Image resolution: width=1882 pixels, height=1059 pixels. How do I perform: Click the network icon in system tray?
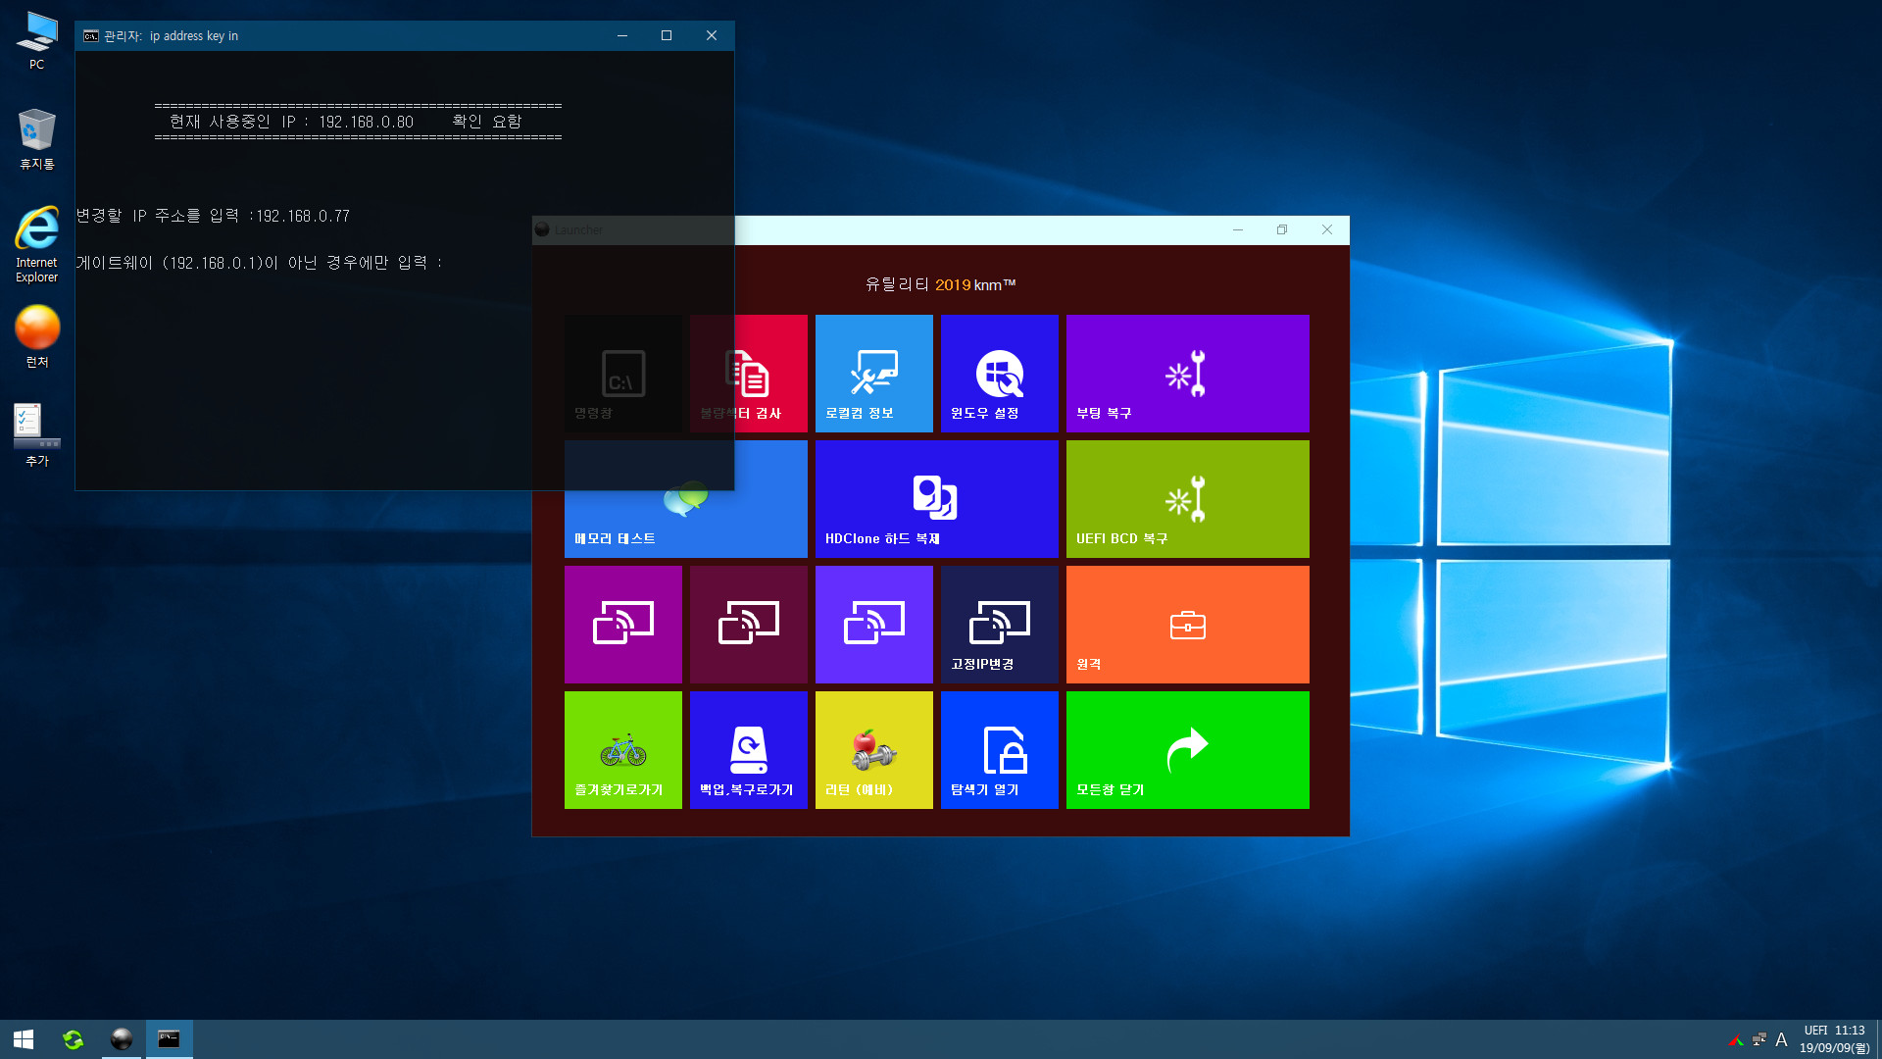[1758, 1039]
